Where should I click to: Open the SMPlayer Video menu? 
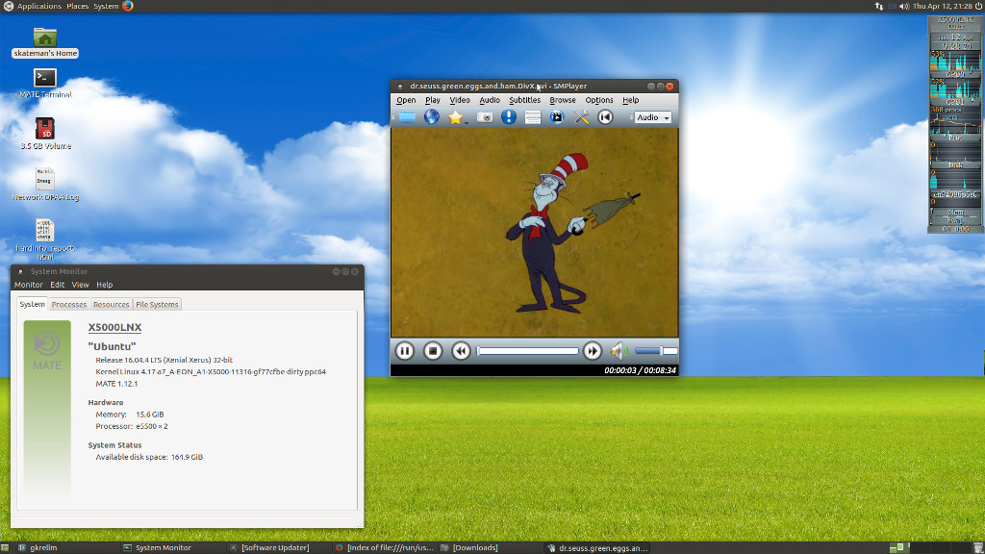459,100
